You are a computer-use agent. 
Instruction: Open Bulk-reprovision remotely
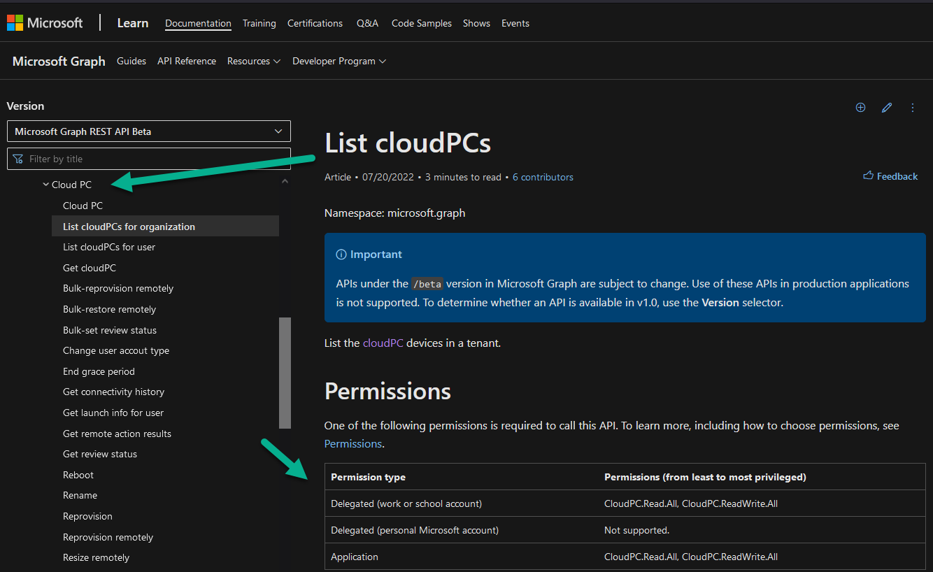tap(118, 288)
